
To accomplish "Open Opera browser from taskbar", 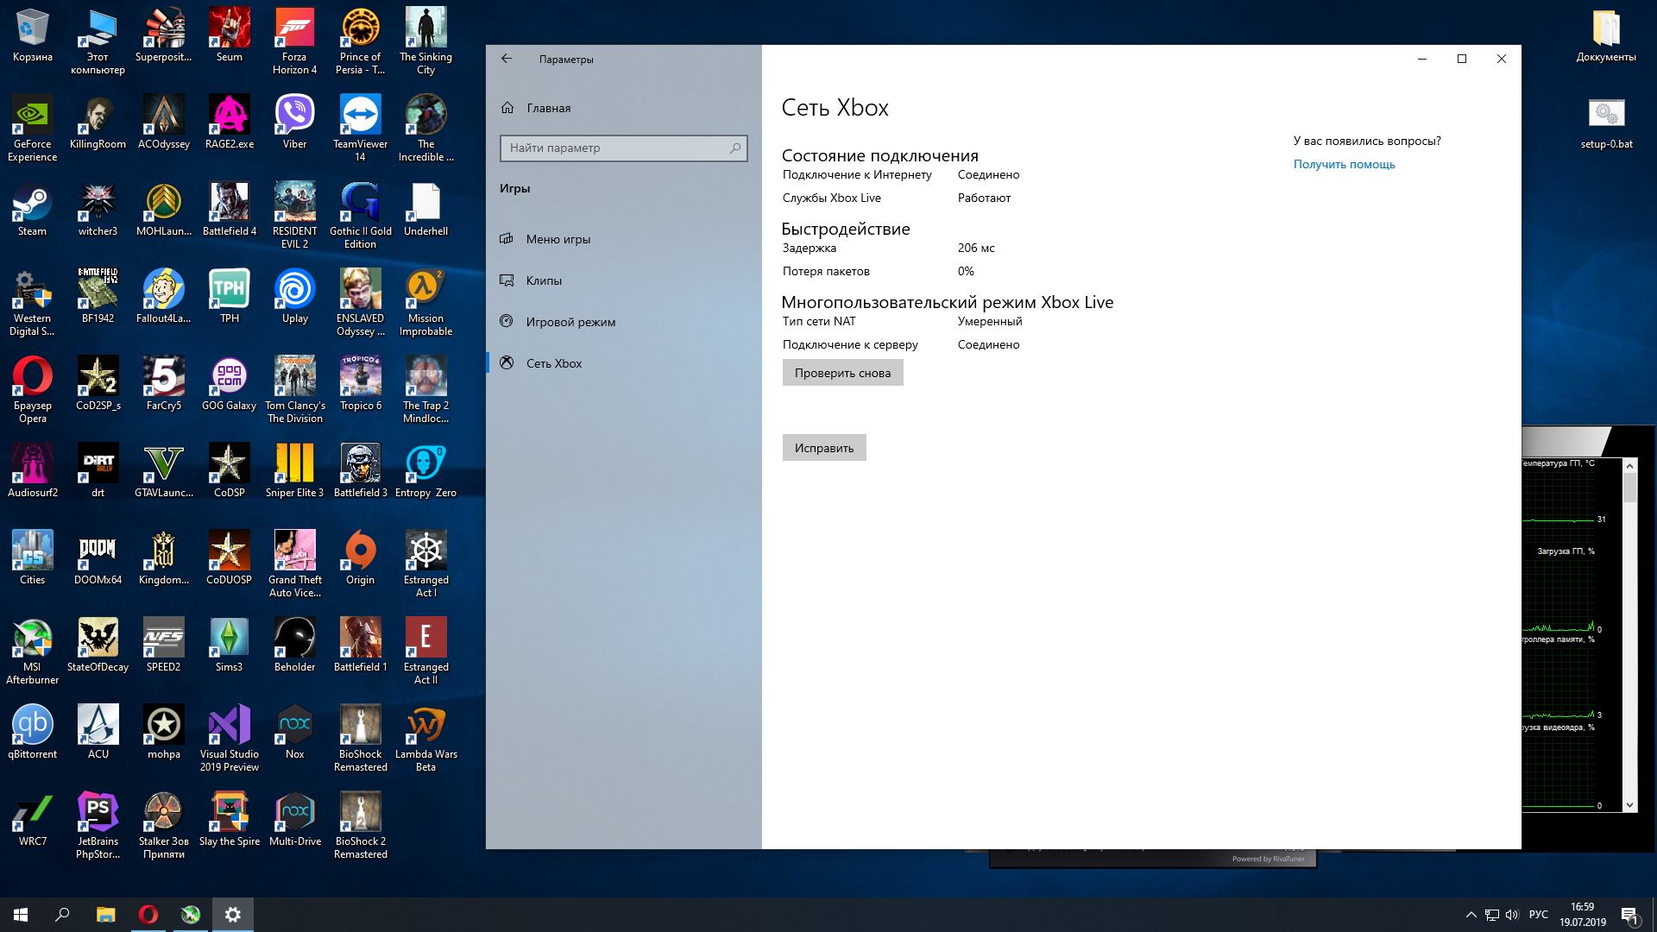I will (148, 914).
